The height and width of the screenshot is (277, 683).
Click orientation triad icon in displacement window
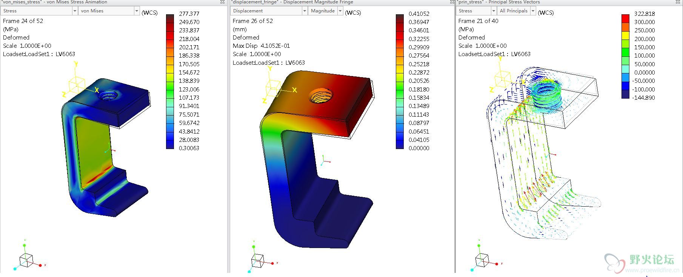coord(257,260)
